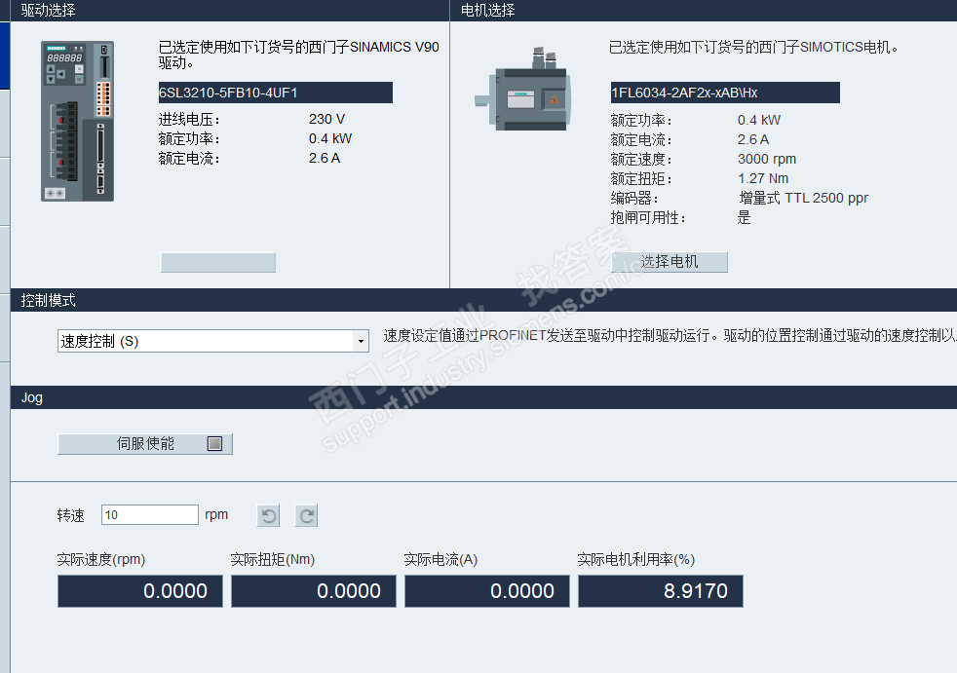Screen dimensions: 957x673
Task: Click motor order number 1FL6034-2AF2x-xAB\Hx
Action: click(725, 93)
